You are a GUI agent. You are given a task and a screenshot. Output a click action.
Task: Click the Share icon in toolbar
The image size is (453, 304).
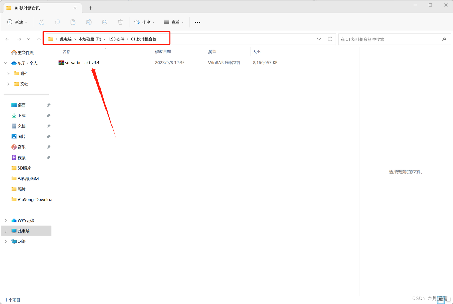pos(105,22)
